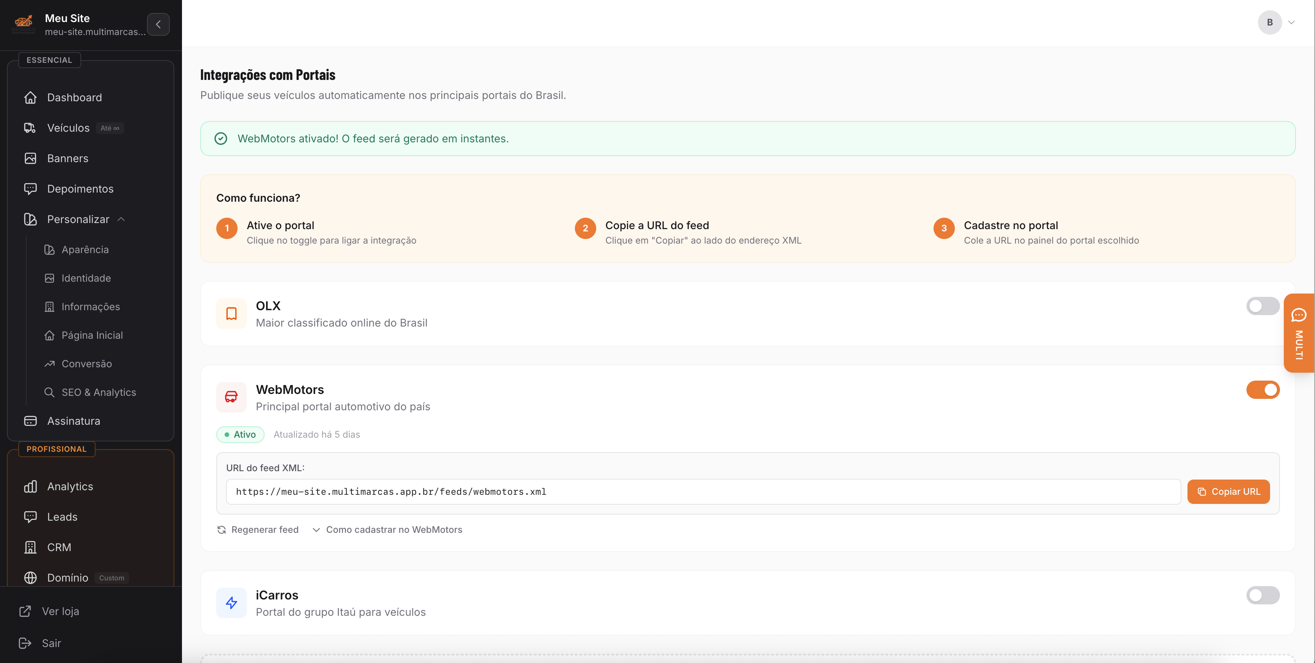Click the Sair logout icon
This screenshot has height=663, width=1315.
pos(25,643)
